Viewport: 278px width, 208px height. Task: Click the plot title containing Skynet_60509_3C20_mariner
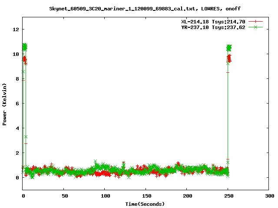tap(145, 9)
